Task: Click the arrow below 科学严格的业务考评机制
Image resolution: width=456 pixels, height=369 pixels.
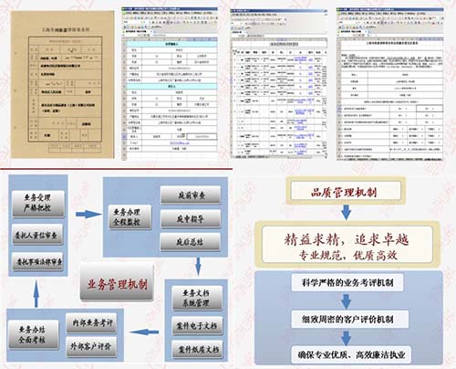Action: (x=346, y=301)
